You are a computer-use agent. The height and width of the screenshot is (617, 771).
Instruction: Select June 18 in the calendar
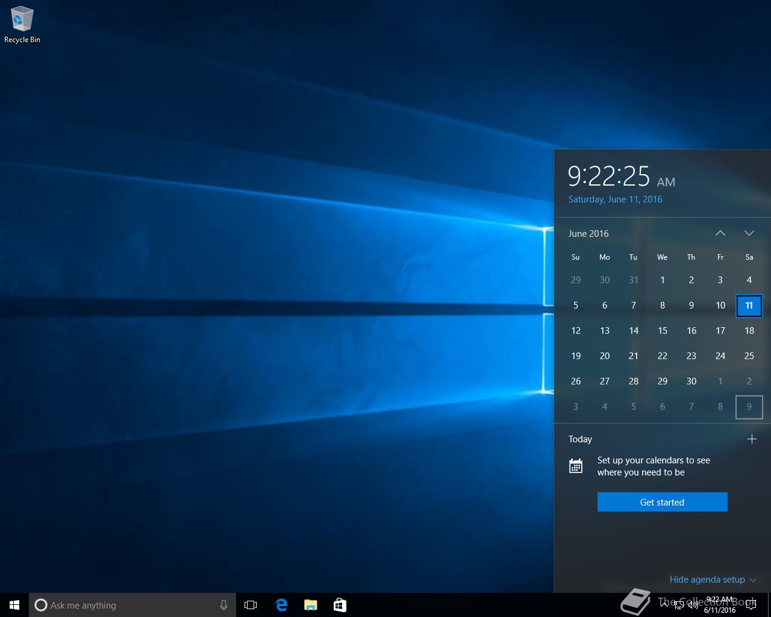coord(749,331)
